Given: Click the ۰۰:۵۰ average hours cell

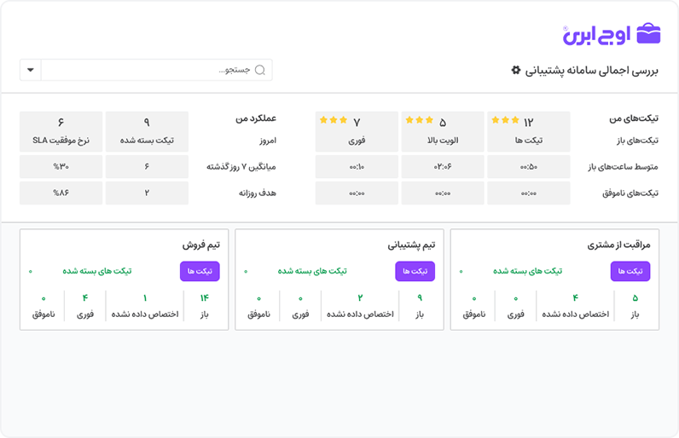Looking at the screenshot, I should coord(528,167).
